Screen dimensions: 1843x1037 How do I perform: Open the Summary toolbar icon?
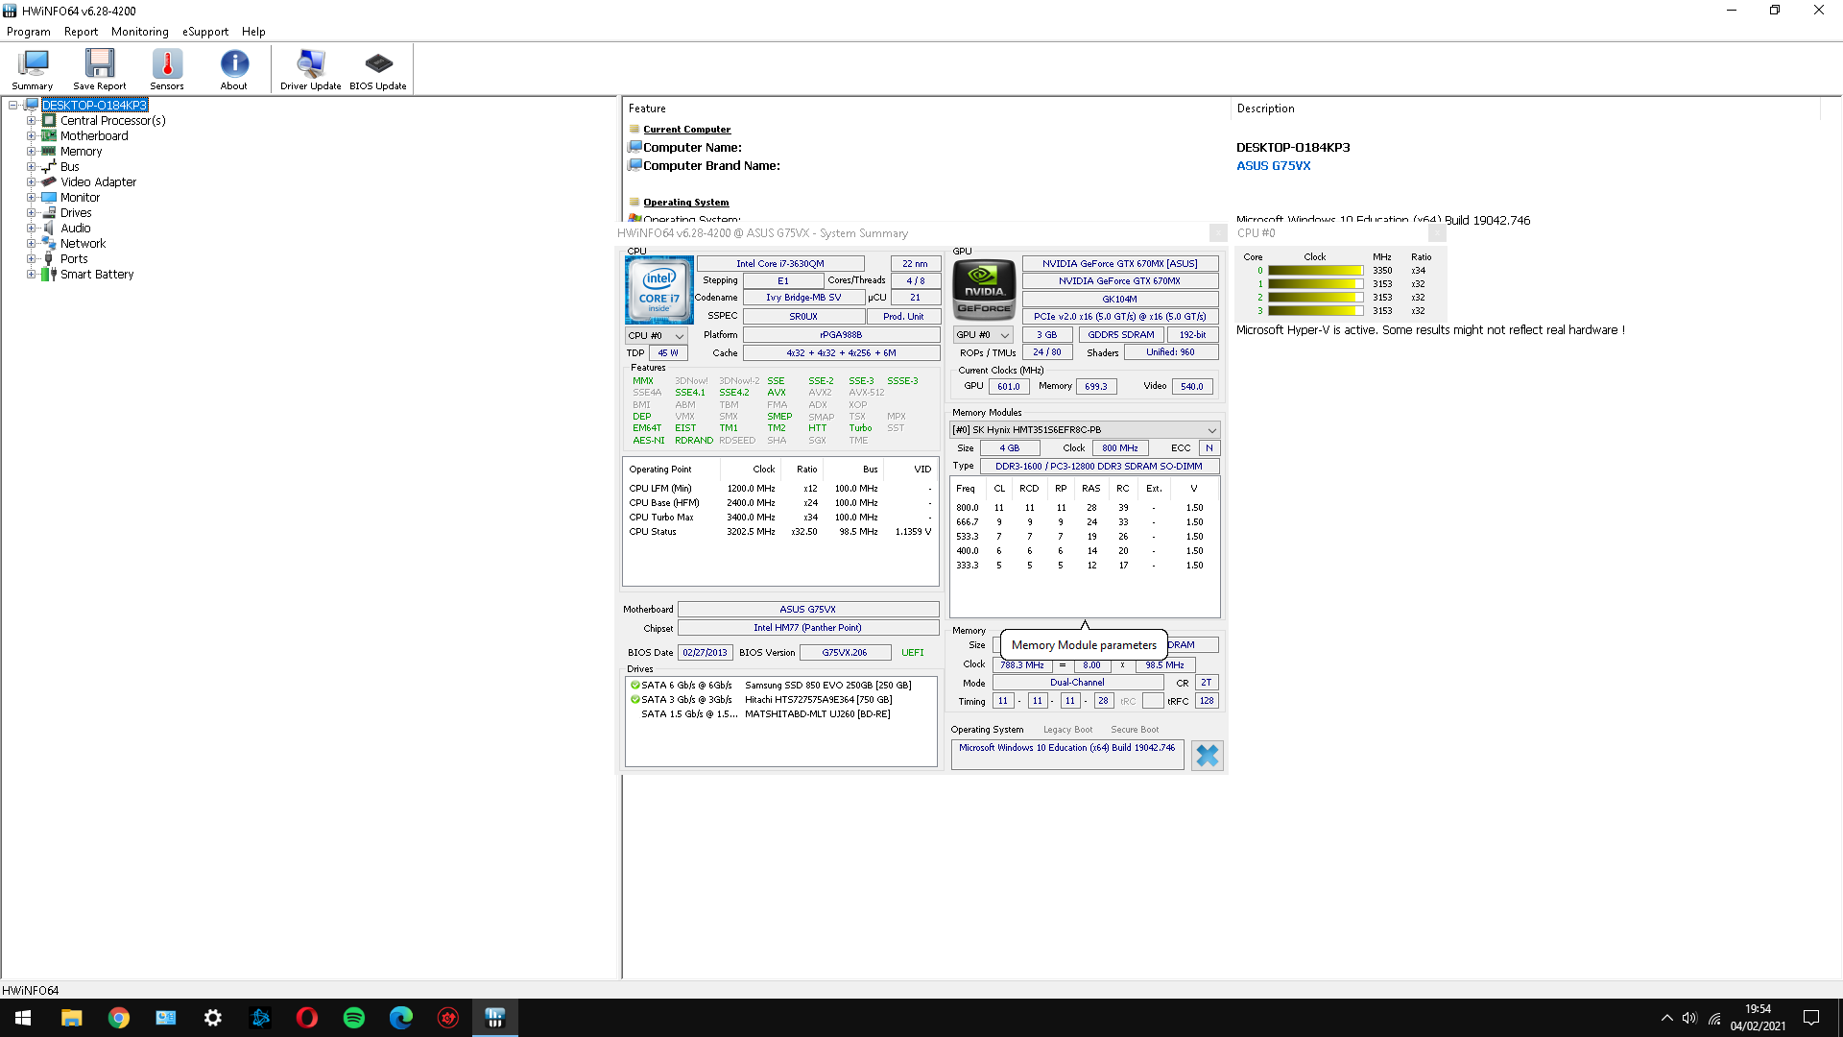pos(32,69)
